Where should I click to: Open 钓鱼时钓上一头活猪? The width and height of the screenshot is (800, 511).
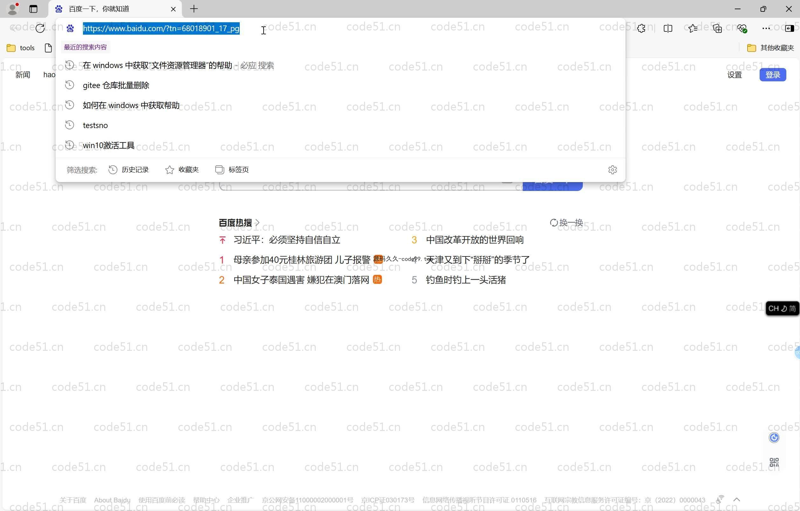click(x=466, y=280)
